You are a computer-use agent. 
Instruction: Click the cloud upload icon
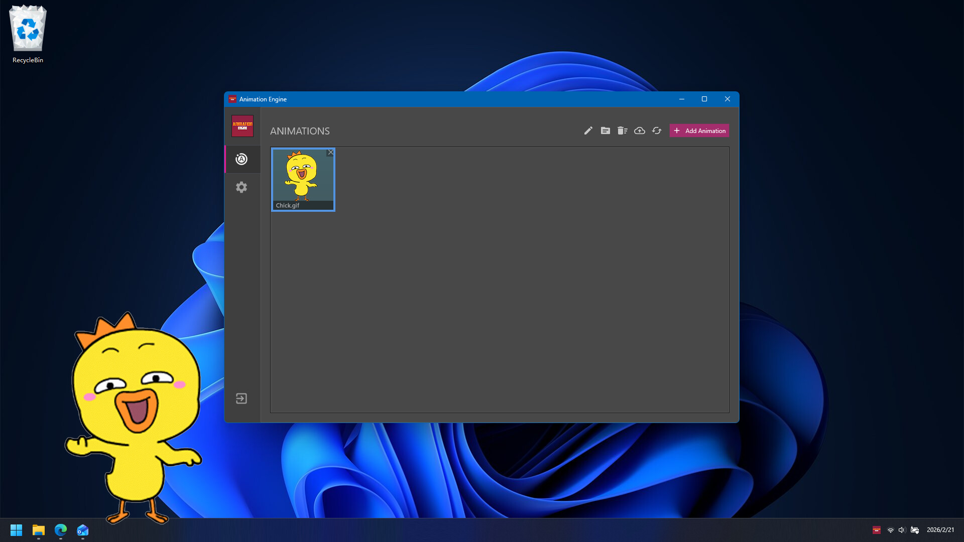coord(639,130)
